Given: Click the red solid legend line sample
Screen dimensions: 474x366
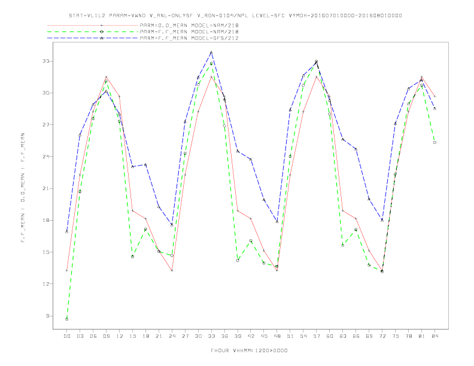Looking at the screenshot, I should pyautogui.click(x=93, y=25).
